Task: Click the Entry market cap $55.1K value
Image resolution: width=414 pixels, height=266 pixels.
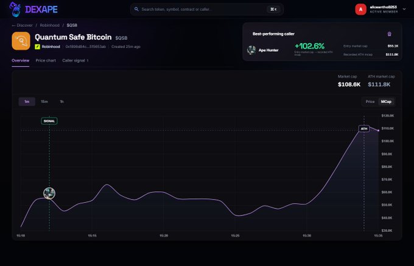Action: tap(393, 46)
